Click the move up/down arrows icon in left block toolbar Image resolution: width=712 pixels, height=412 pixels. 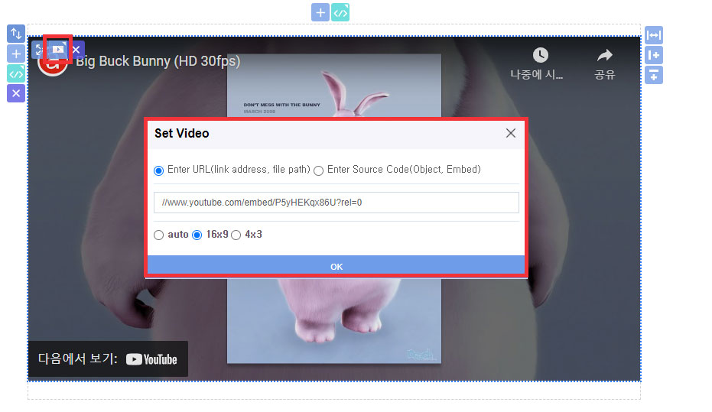(x=16, y=34)
